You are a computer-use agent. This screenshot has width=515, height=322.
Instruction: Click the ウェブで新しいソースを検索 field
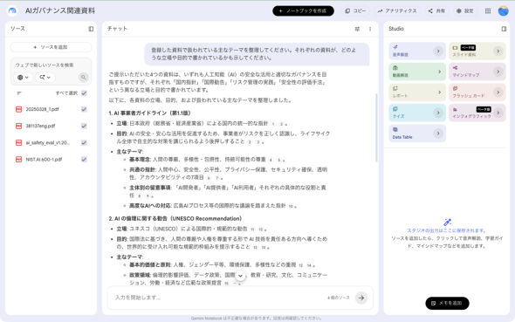(x=51, y=65)
